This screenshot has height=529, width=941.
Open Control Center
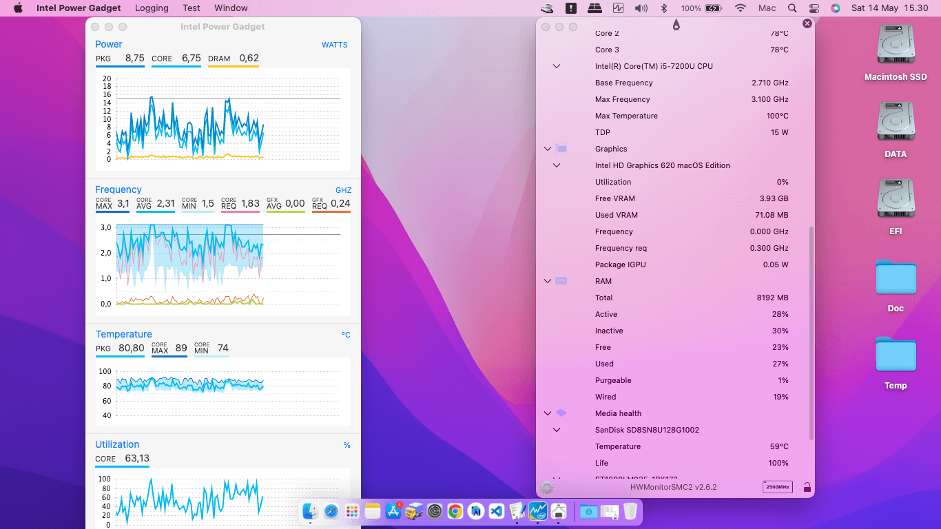pos(814,8)
